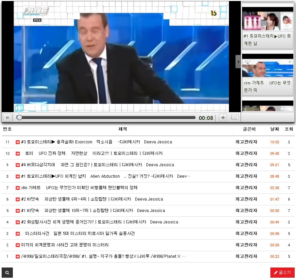296x280 pixels.
Task: Click the 날짜 column header
Action: point(274,129)
